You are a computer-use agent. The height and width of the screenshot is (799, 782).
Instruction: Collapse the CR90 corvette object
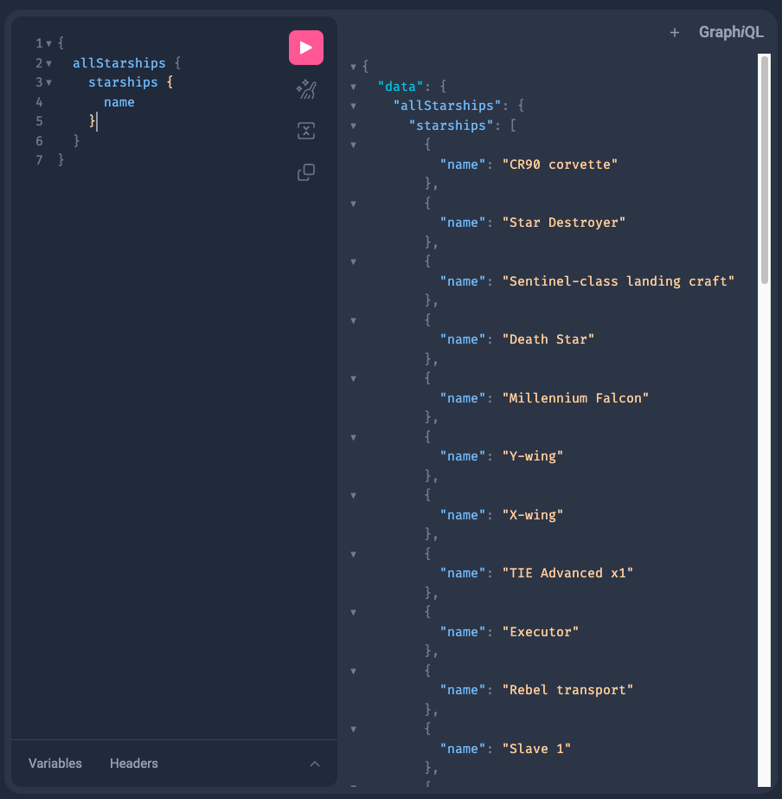tap(353, 145)
